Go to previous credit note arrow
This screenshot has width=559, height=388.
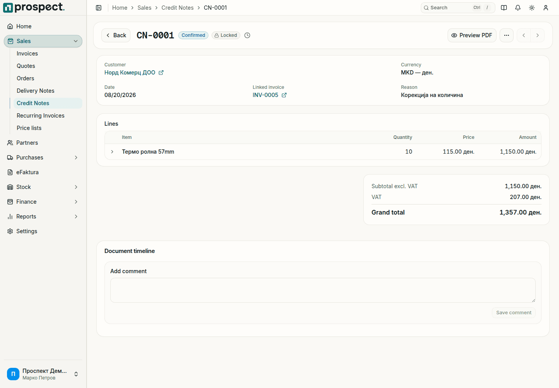[524, 35]
